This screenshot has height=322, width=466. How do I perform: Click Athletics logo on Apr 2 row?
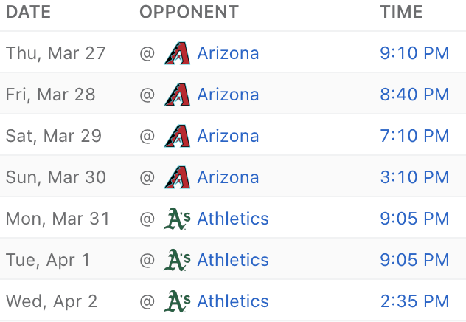[x=177, y=301]
